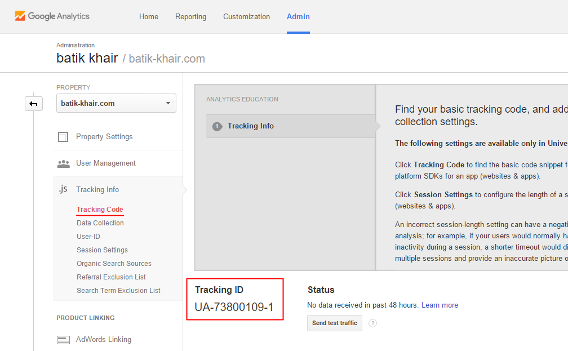Select Tracking Code submenu item
Viewport: 568px width, 351px height.
point(100,210)
